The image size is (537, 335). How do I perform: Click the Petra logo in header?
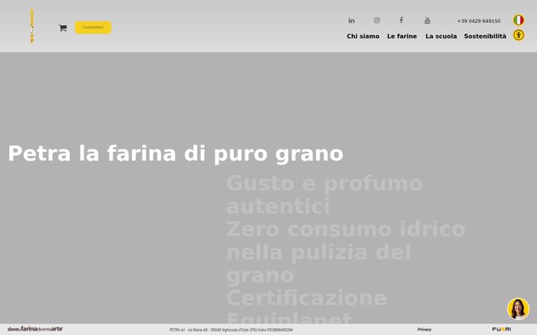(32, 26)
